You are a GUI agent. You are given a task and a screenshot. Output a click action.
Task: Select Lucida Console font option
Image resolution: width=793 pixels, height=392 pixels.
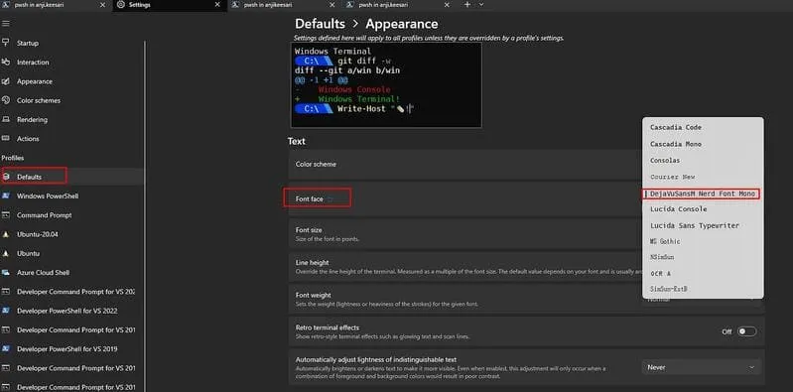click(703, 208)
